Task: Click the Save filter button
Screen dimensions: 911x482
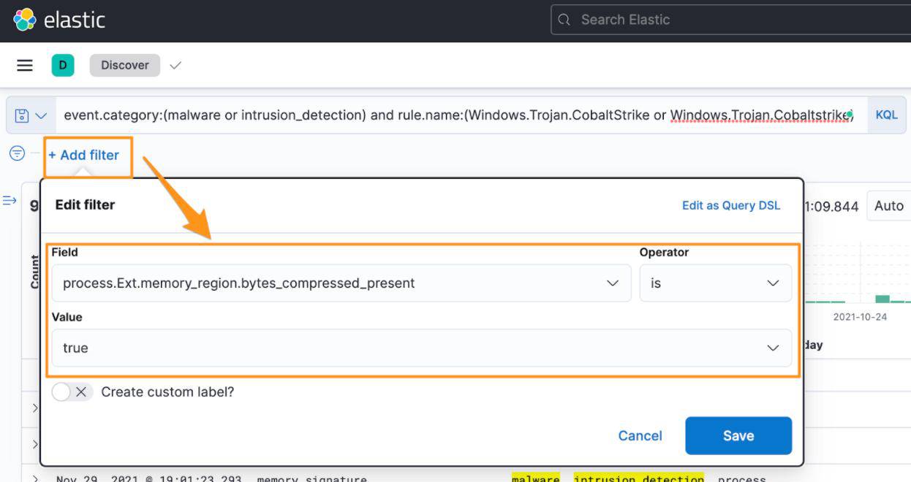Action: pos(738,436)
